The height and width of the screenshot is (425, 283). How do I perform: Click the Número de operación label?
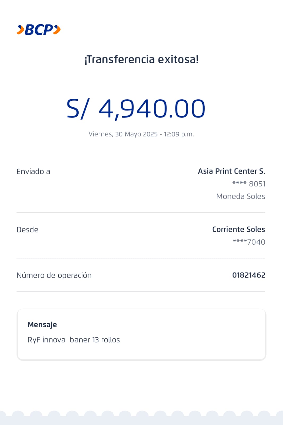54,275
